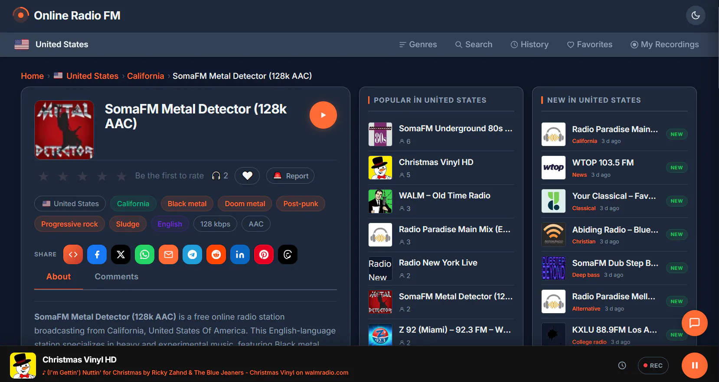Screen dimensions: 719x382
Task: Click the Online Radio FM logo
Action: 66,16
